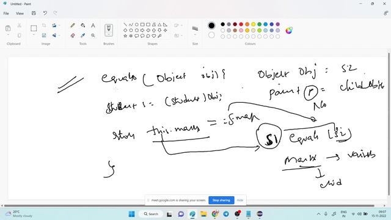Click the Brushes tool button

(109, 30)
